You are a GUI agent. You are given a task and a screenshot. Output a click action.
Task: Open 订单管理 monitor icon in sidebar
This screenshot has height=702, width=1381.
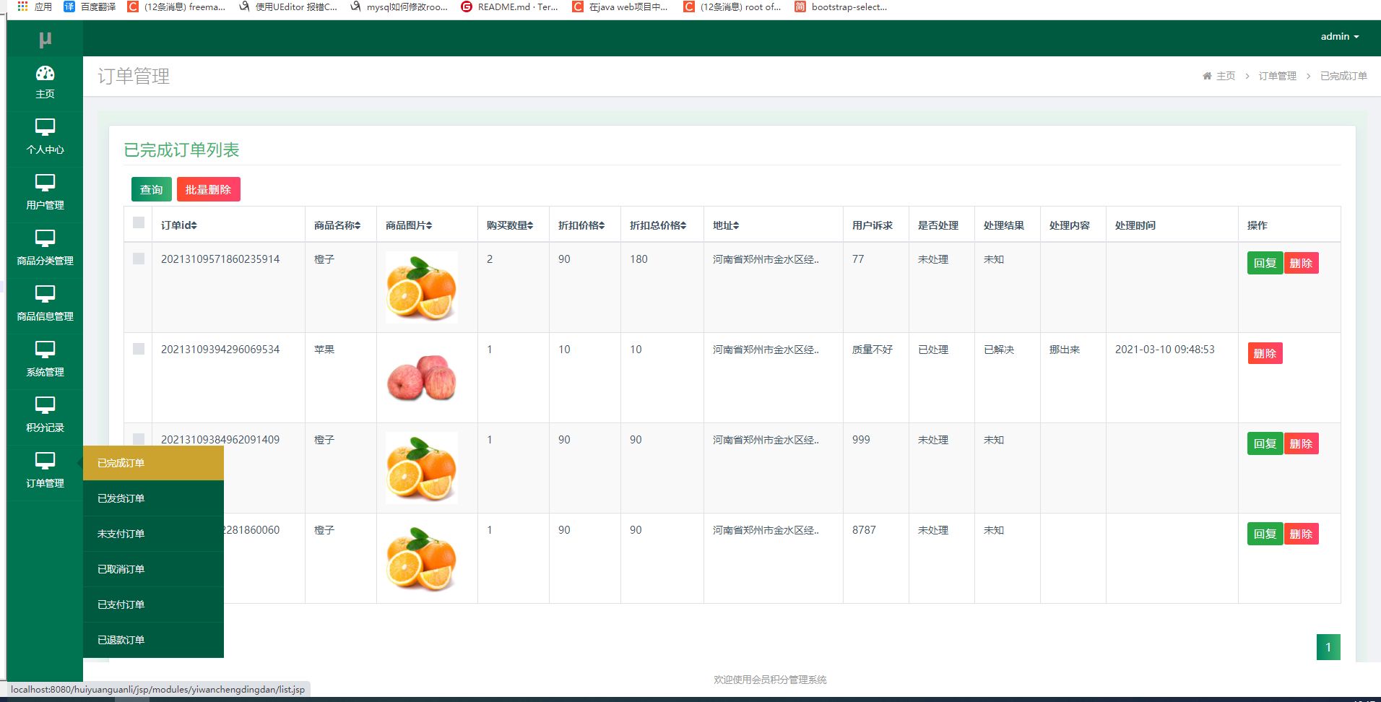point(45,461)
